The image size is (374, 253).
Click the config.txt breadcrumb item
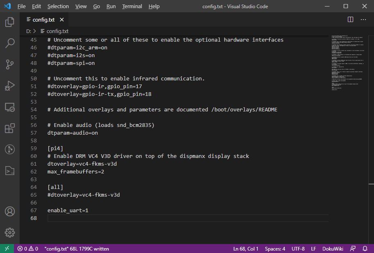point(54,31)
